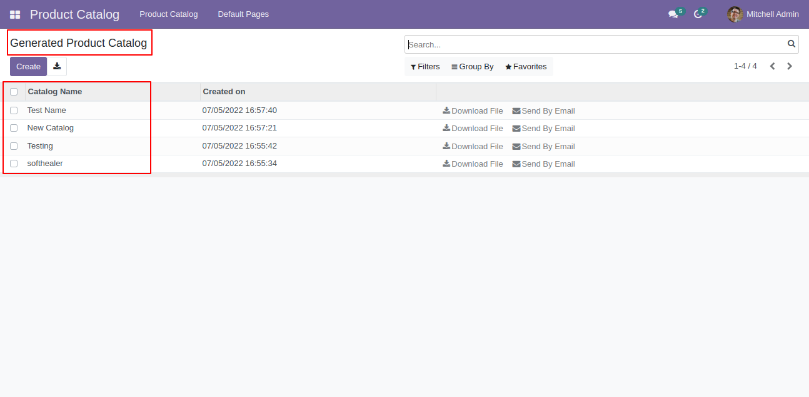The image size is (809, 397).
Task: Check the Test Name row checkbox
Action: point(14,110)
